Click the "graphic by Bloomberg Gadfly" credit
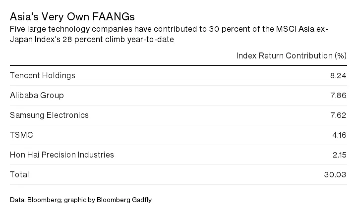This screenshot has height=214, width=357. pos(108,200)
